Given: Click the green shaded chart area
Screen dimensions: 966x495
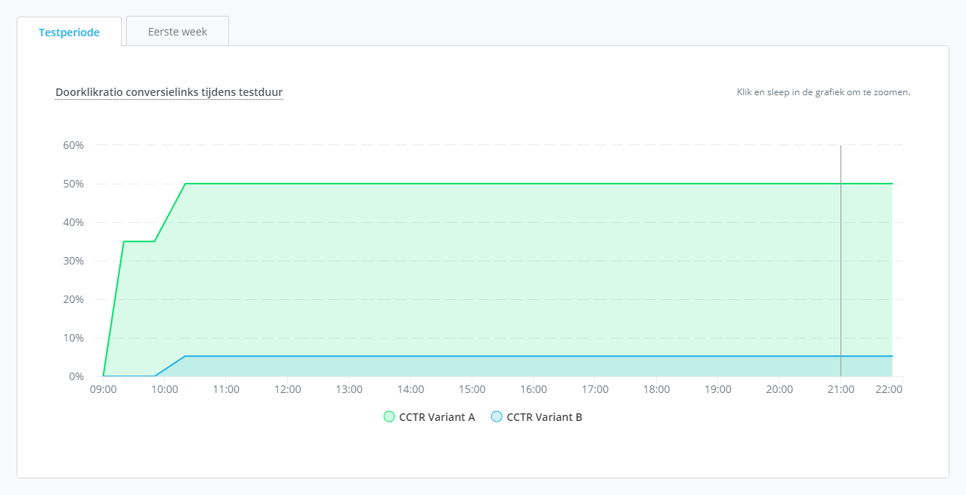Looking at the screenshot, I should (454, 272).
